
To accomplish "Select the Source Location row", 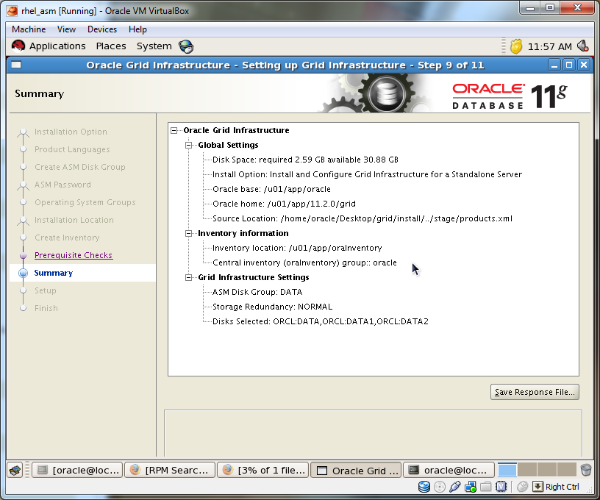I will click(x=362, y=218).
